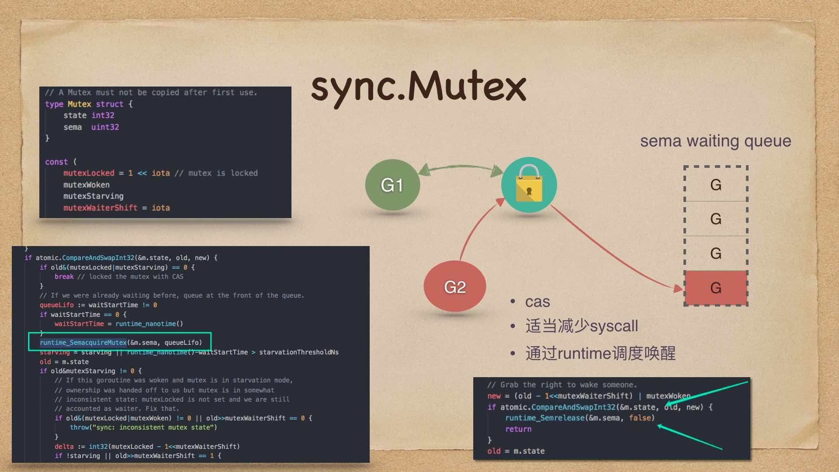The image size is (839, 472).
Task: Click the top G queue slot
Action: 716,184
